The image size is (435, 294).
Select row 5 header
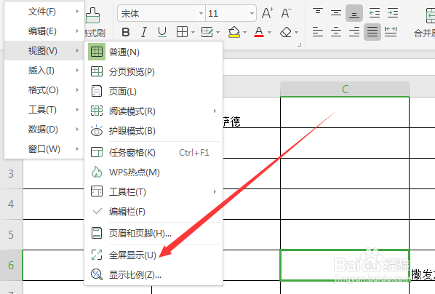11,234
